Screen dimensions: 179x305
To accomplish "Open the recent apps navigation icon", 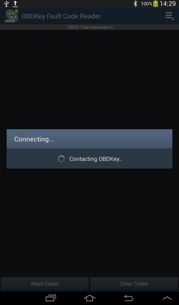I will tap(51, 298).
